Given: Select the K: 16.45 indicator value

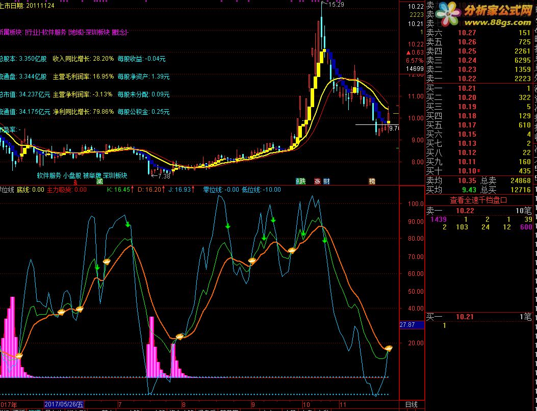Looking at the screenshot, I should point(118,189).
